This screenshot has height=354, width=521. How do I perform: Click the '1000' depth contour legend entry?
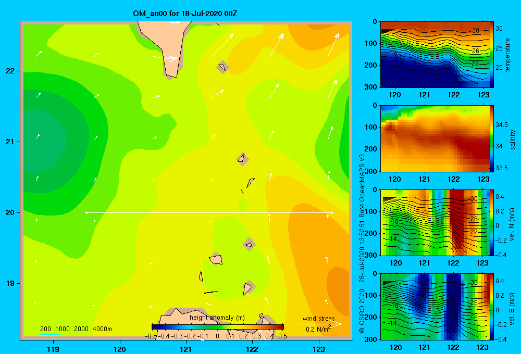(x=63, y=329)
